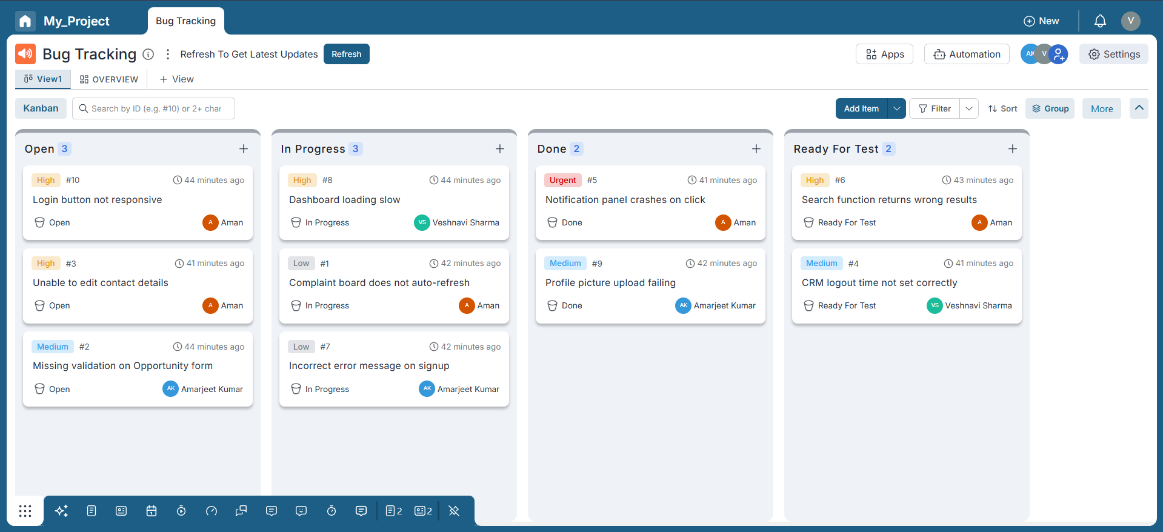The height and width of the screenshot is (532, 1163).
Task: Open the Complaint board does not auto-refresh card
Action: pyautogui.click(x=394, y=286)
